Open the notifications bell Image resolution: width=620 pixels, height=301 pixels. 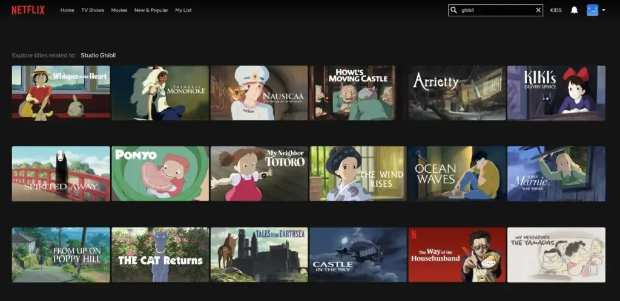tap(574, 10)
